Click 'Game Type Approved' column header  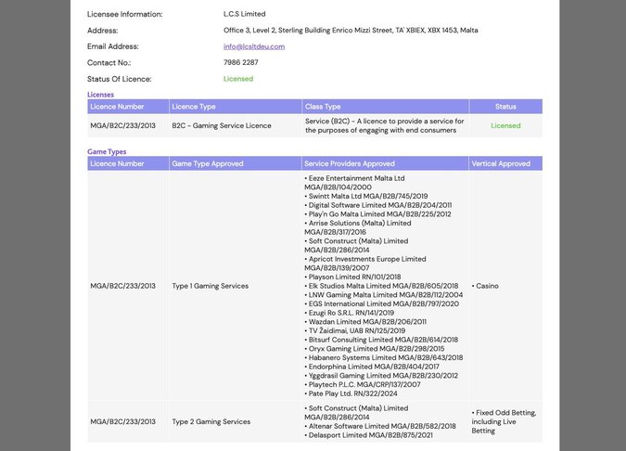pos(207,163)
